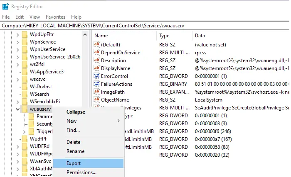Select the WpnService folder icon
The width and height of the screenshot is (291, 177).
pyautogui.click(x=25, y=42)
